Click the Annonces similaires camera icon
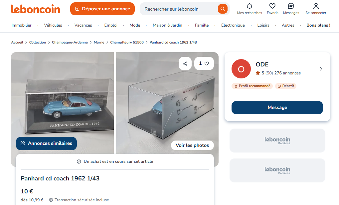 [23, 143]
